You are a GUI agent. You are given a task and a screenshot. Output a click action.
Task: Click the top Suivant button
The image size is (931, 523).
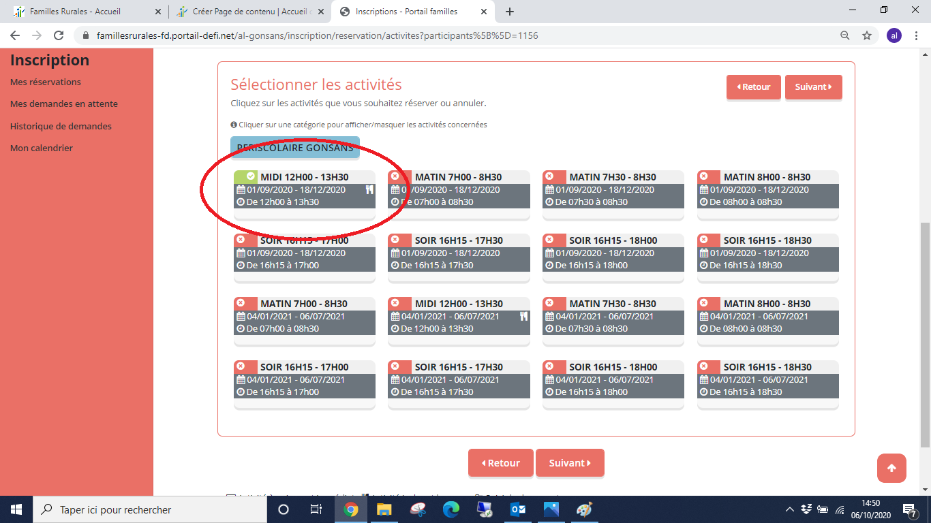tap(813, 87)
